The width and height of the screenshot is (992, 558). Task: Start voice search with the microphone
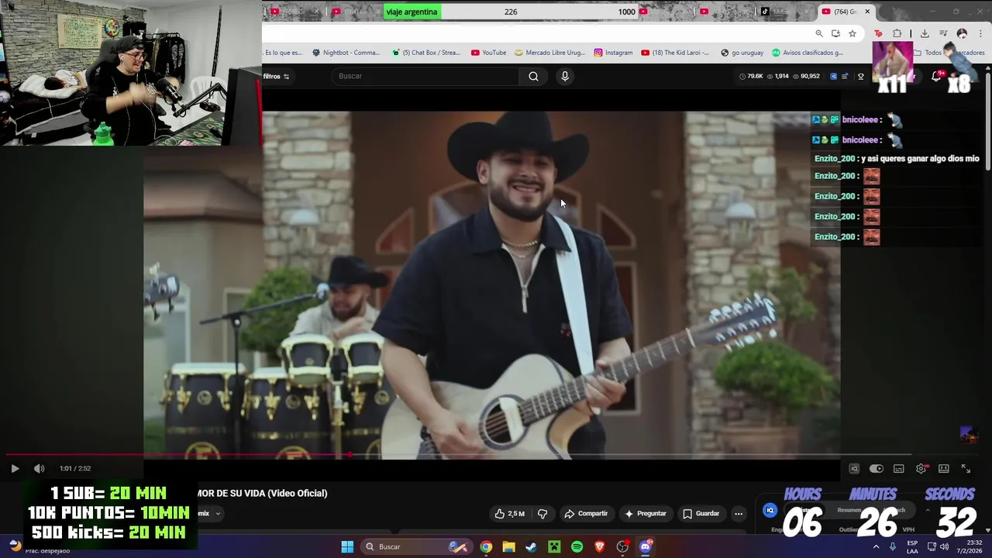tap(565, 76)
